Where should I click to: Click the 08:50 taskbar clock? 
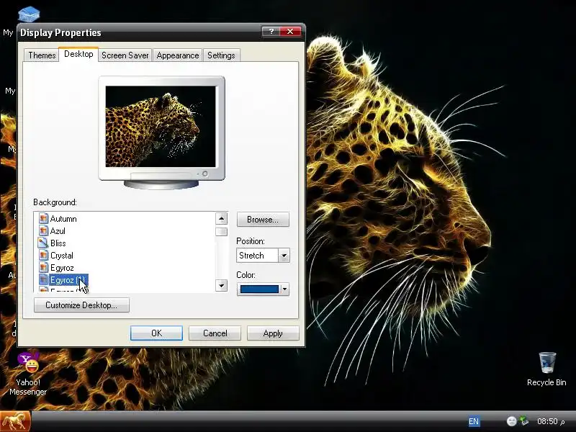point(550,421)
